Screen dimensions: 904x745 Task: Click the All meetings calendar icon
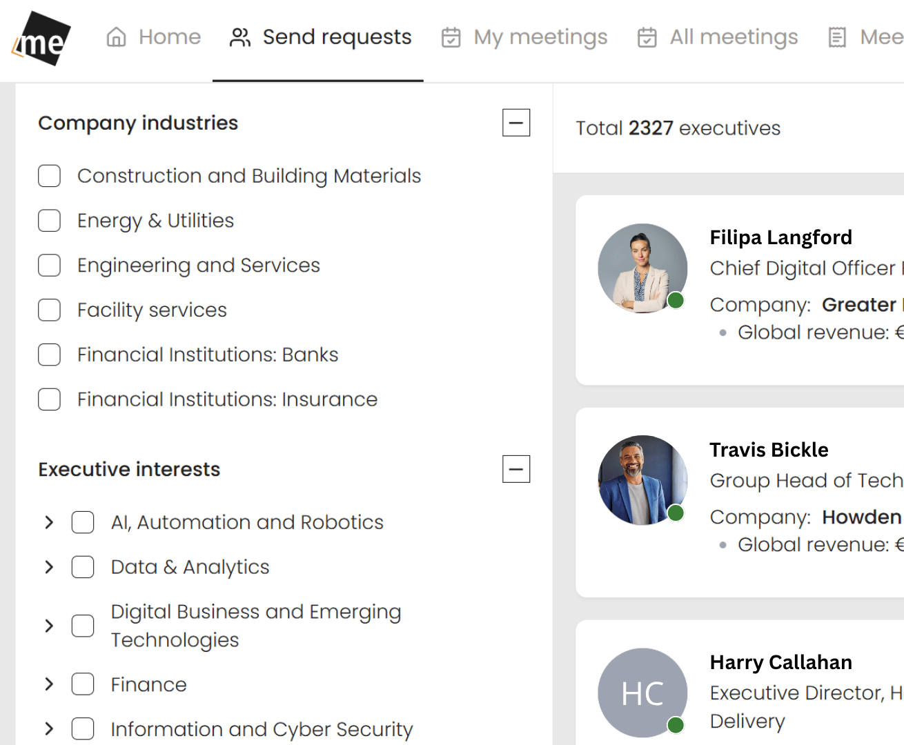click(x=647, y=37)
